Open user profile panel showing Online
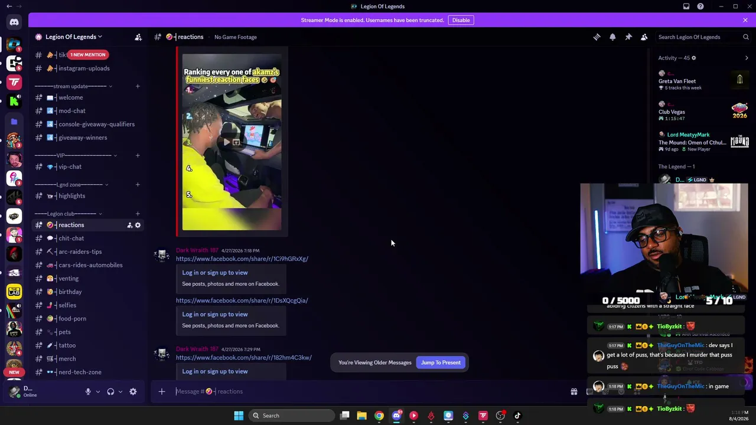Viewport: 756px width, 425px height. pos(43,391)
